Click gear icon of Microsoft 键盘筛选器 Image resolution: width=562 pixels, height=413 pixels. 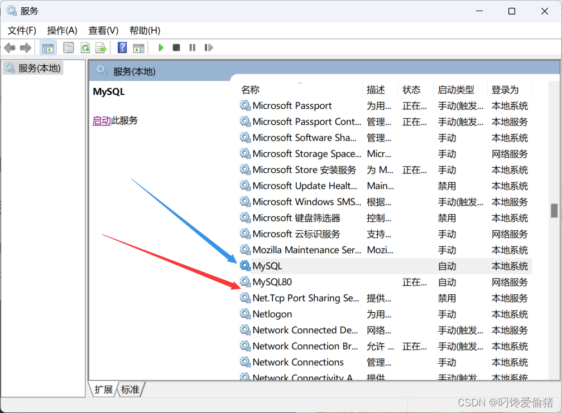245,218
